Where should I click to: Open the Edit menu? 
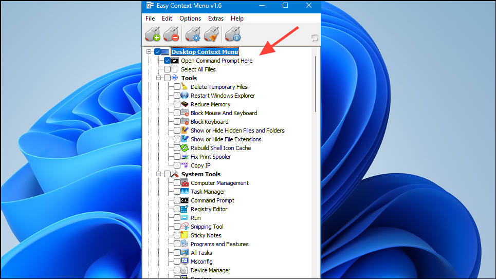167,18
